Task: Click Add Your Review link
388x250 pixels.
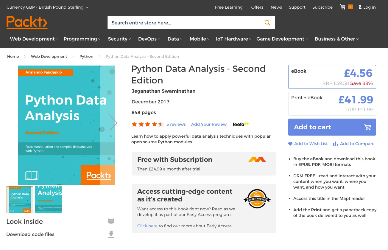Action: pyautogui.click(x=209, y=124)
